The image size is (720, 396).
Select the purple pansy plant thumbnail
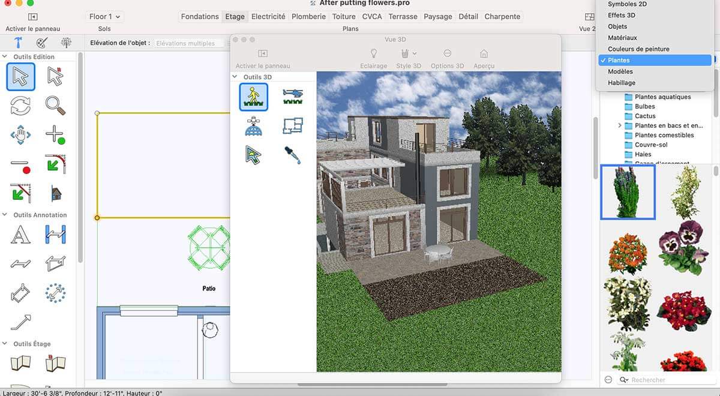point(683,247)
